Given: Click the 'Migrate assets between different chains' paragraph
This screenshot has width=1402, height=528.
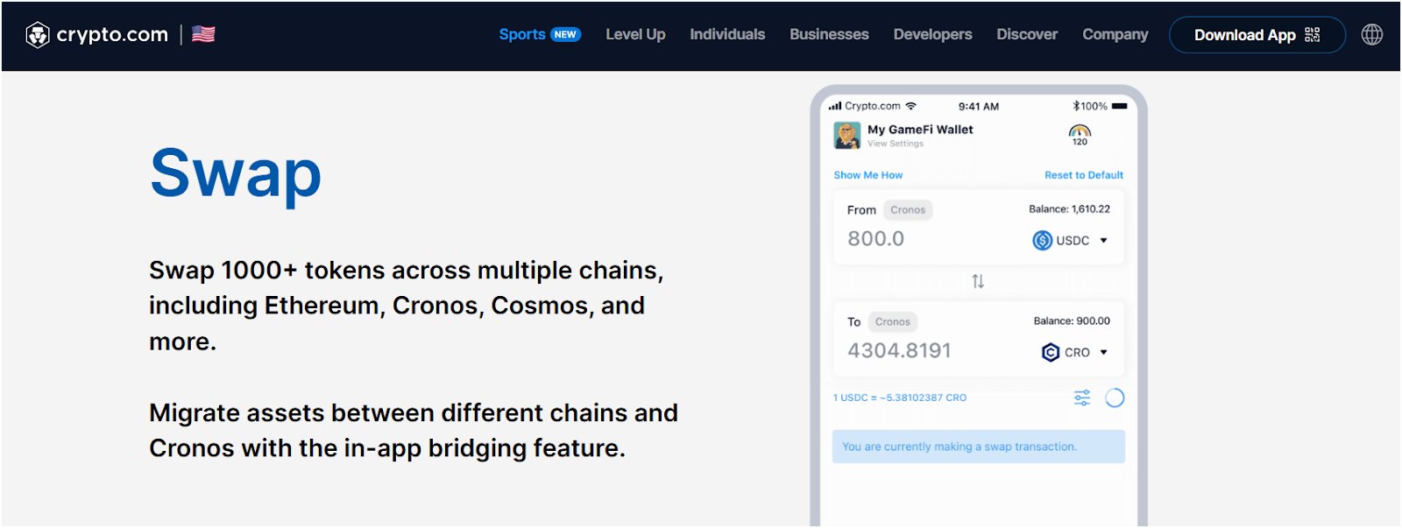Looking at the screenshot, I should pos(414,430).
